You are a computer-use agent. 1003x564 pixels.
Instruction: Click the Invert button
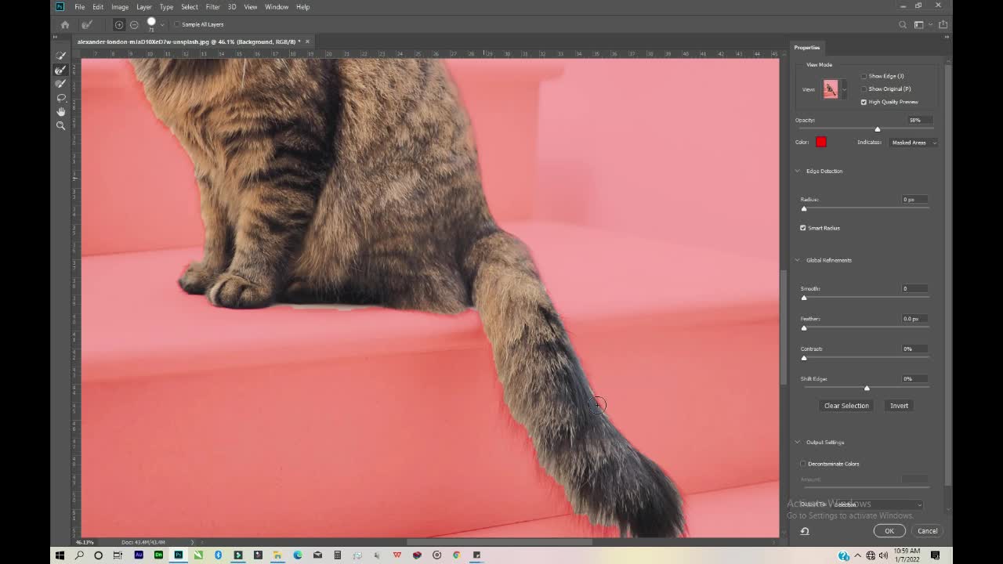(899, 406)
